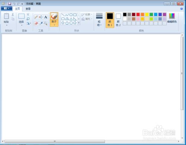The width and height of the screenshot is (186, 145).
Task: Choose the Triangle shape
Action: coord(71,19)
